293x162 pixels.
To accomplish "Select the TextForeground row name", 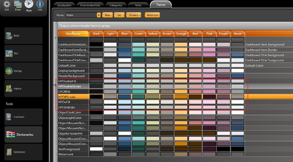I will coord(69,149).
